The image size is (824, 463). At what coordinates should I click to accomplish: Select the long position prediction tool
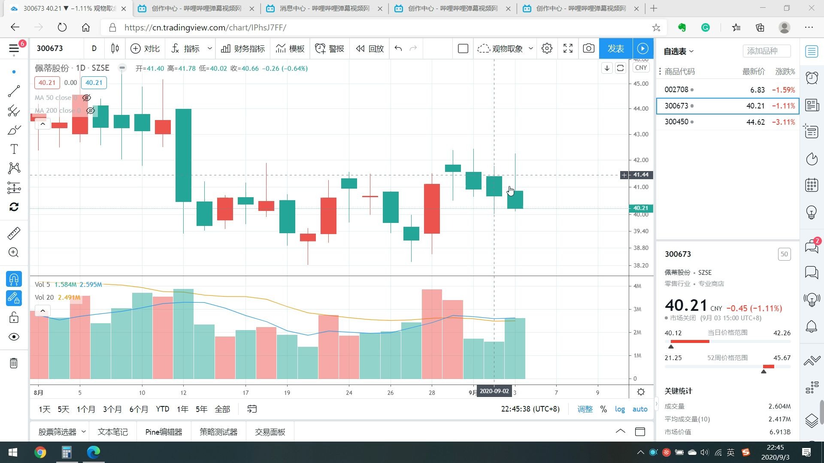click(14, 187)
